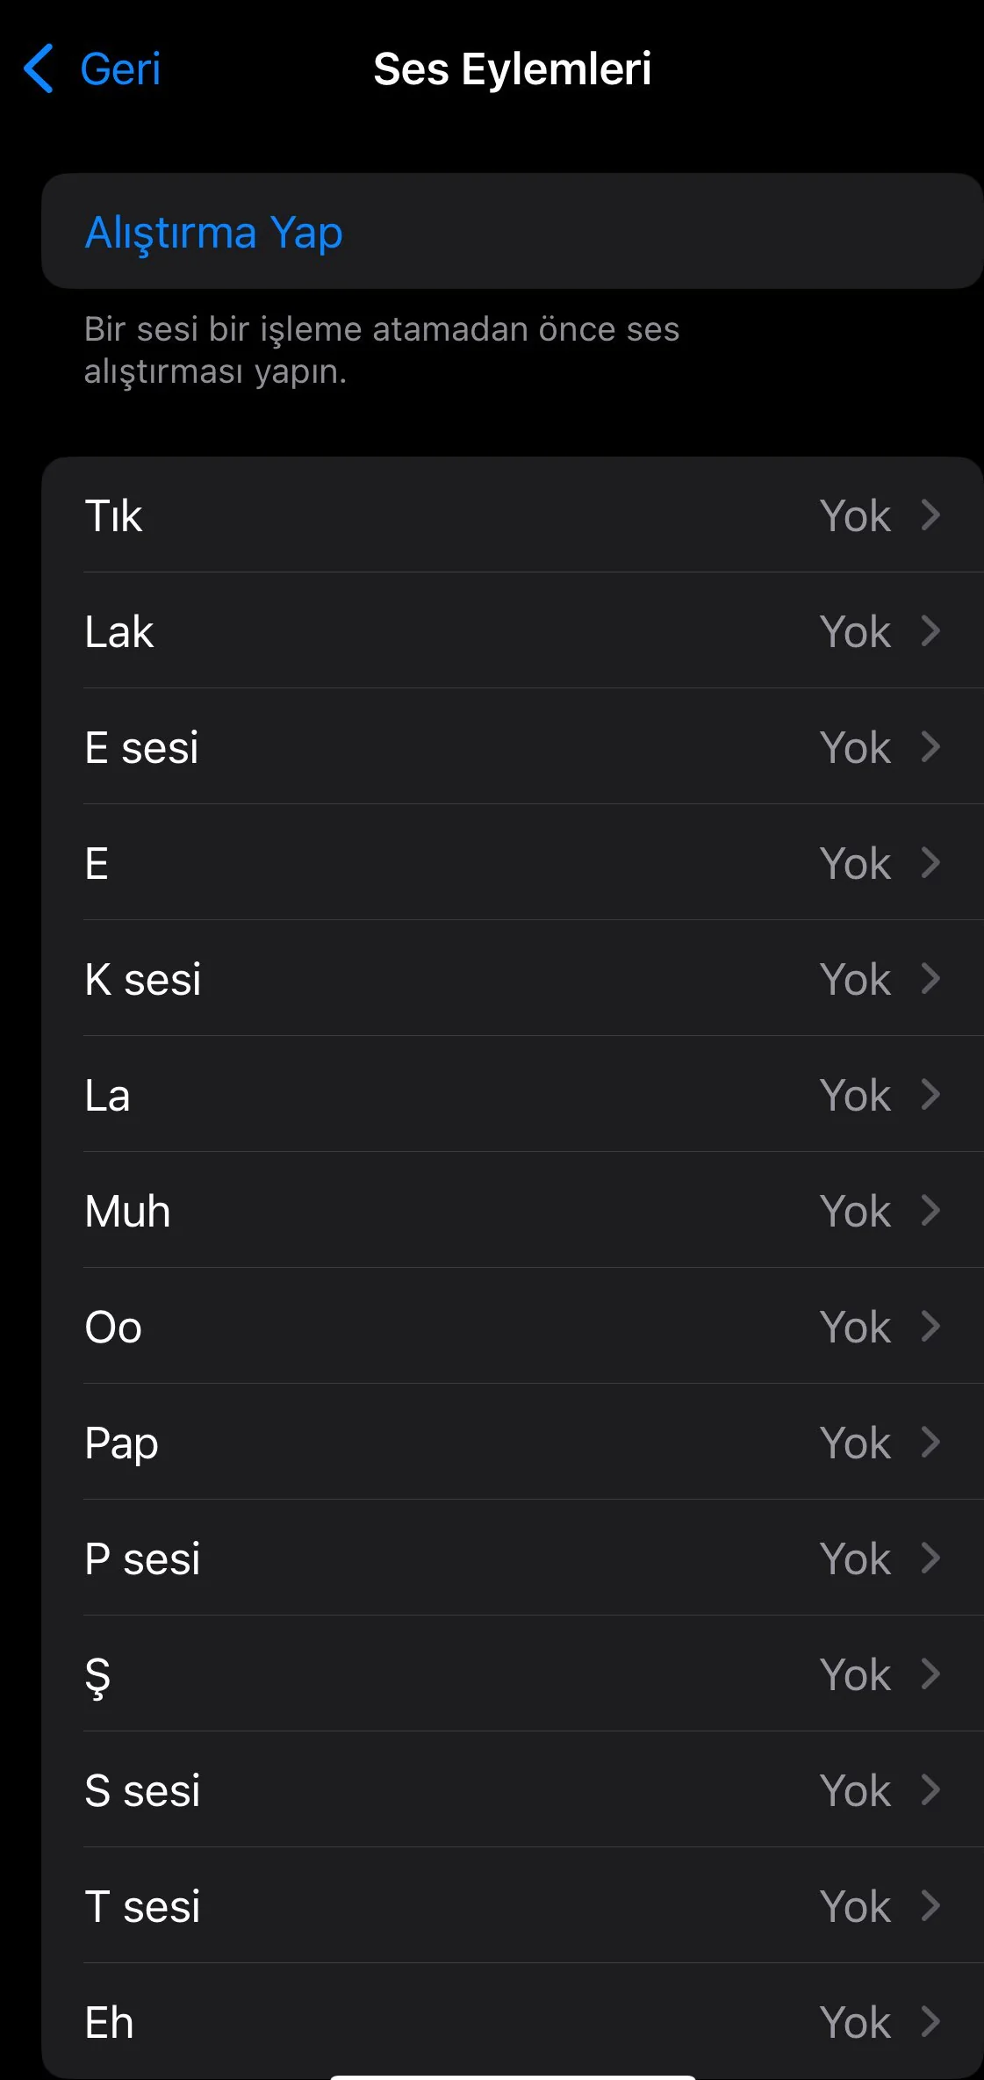The height and width of the screenshot is (2080, 984).
Task: Click the chevron icon beside La
Action: 930,1095
